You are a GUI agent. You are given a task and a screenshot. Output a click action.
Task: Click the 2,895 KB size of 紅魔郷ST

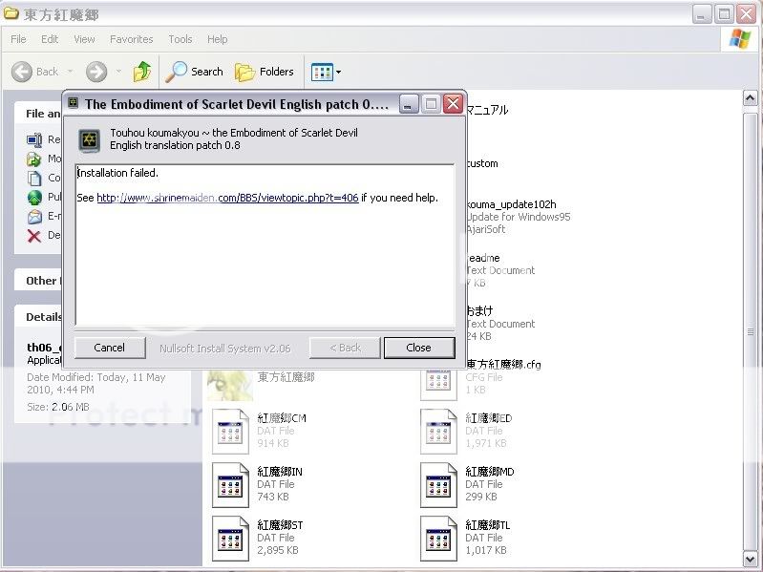(278, 550)
